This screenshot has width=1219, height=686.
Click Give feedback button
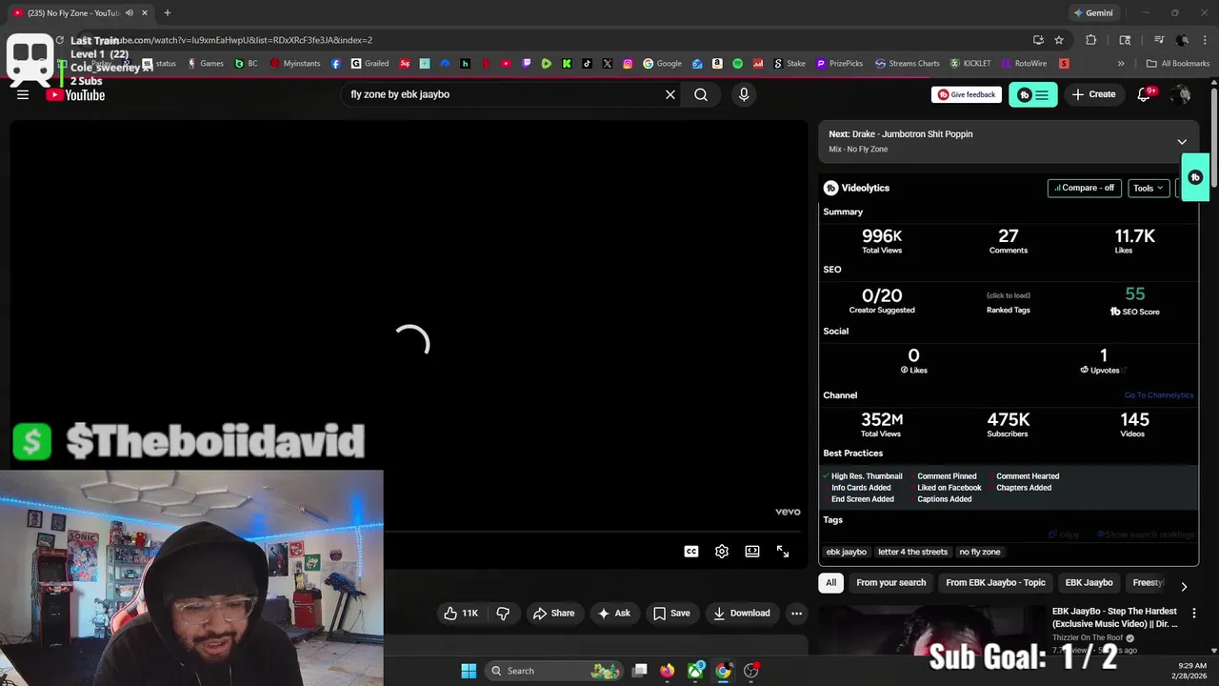pyautogui.click(x=967, y=94)
